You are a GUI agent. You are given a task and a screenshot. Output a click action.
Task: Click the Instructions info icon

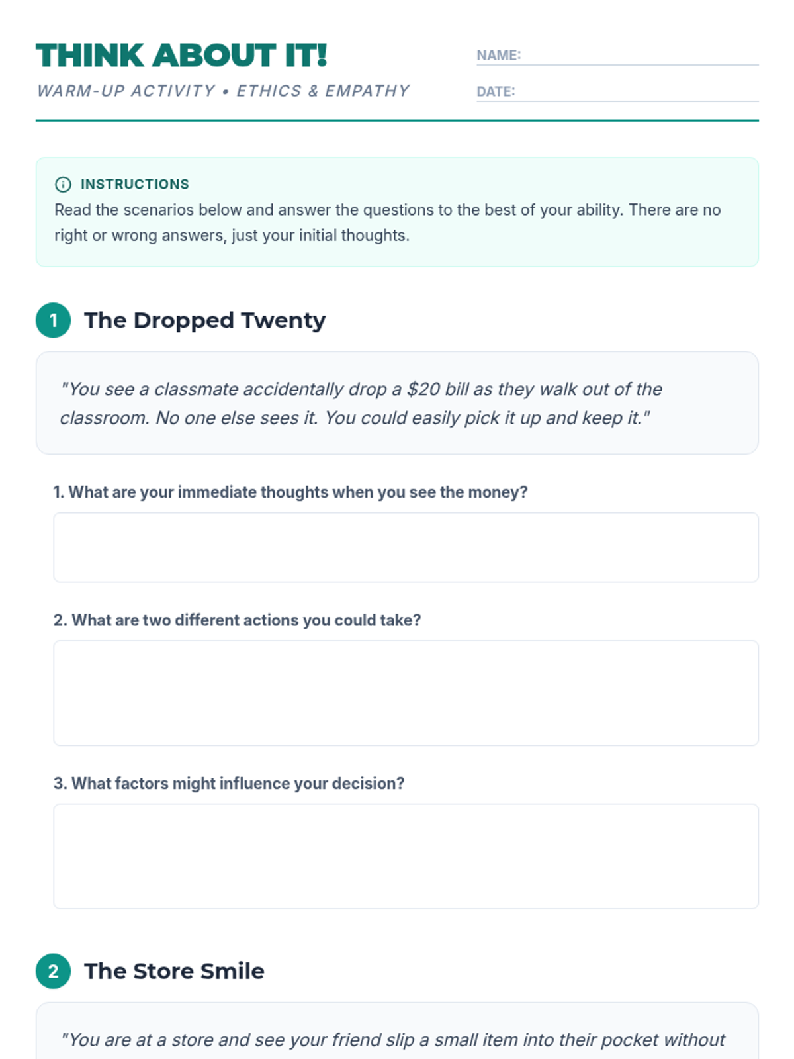pyautogui.click(x=63, y=185)
